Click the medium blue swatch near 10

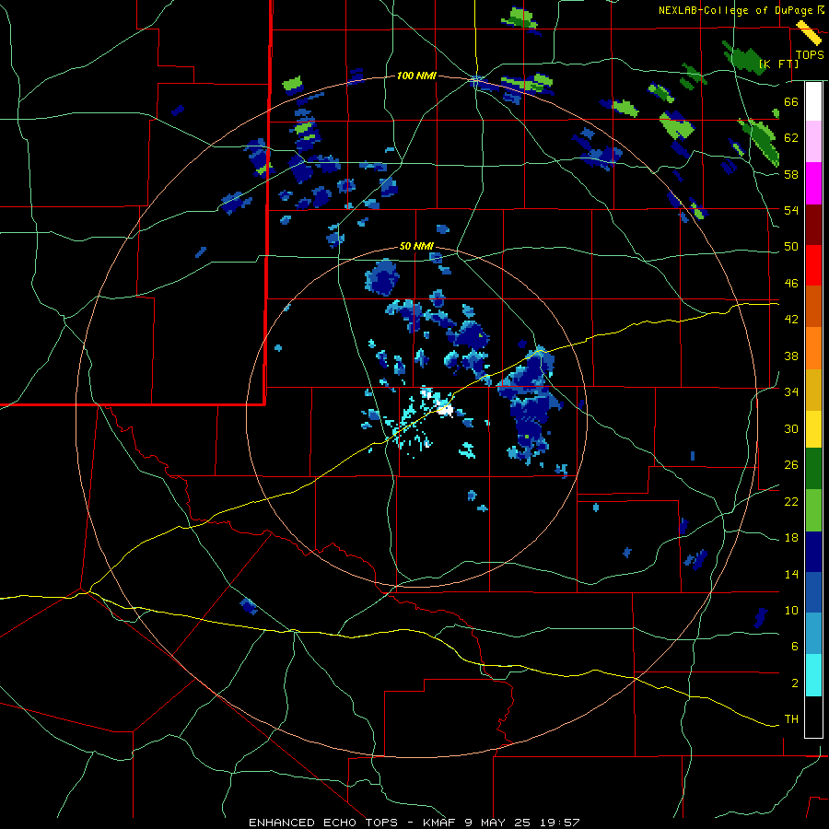click(813, 592)
